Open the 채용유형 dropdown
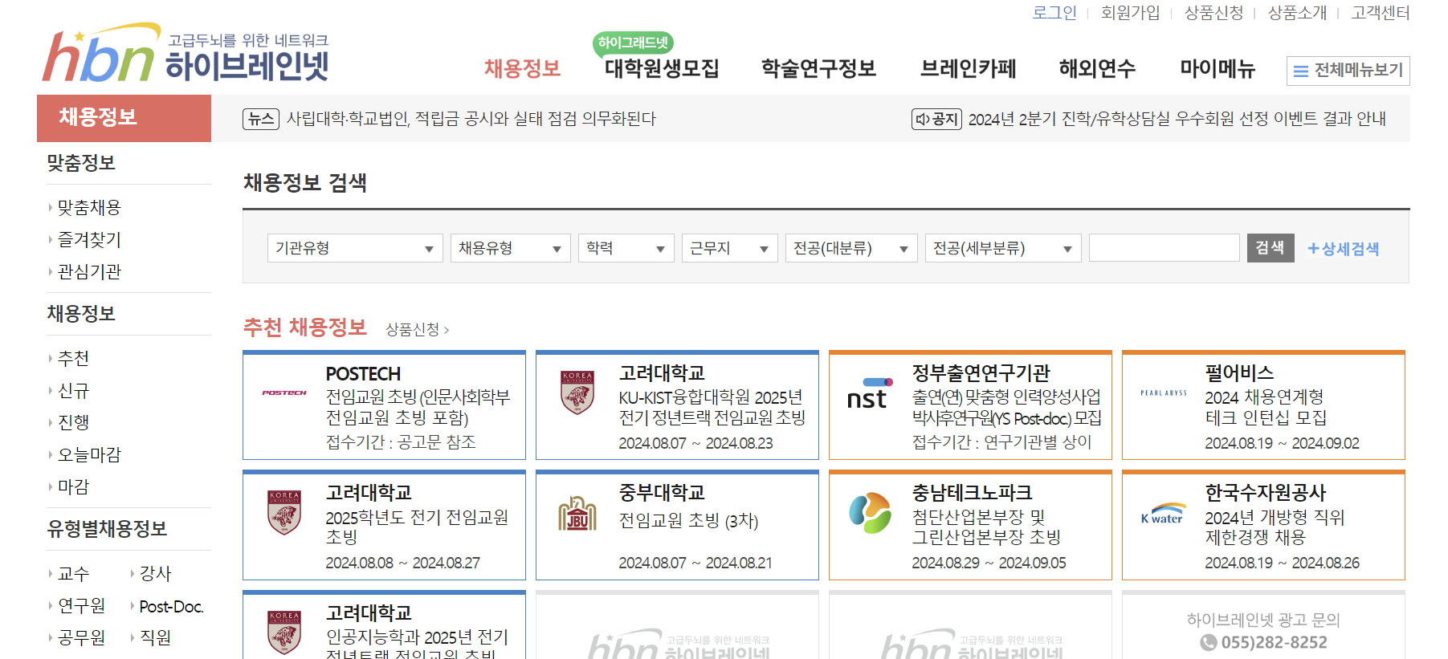1448x659 pixels. coord(511,248)
